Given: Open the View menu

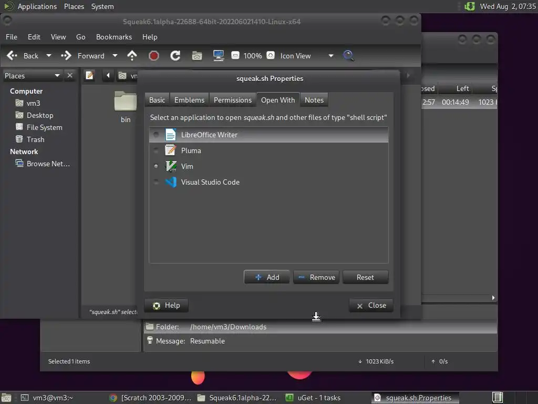Looking at the screenshot, I should [x=58, y=37].
